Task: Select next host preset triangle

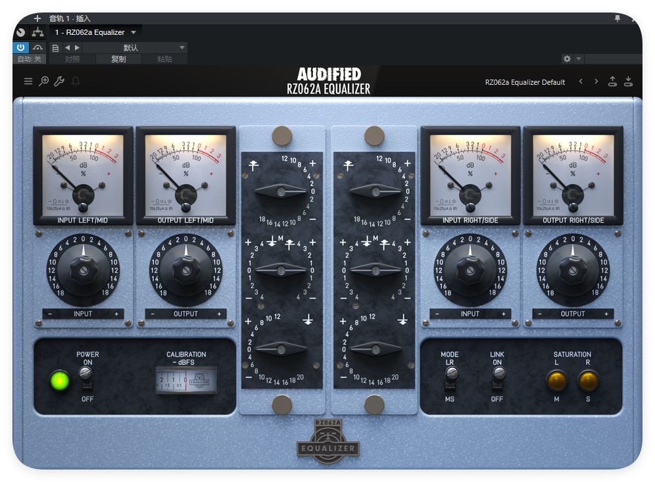Action: tap(77, 47)
